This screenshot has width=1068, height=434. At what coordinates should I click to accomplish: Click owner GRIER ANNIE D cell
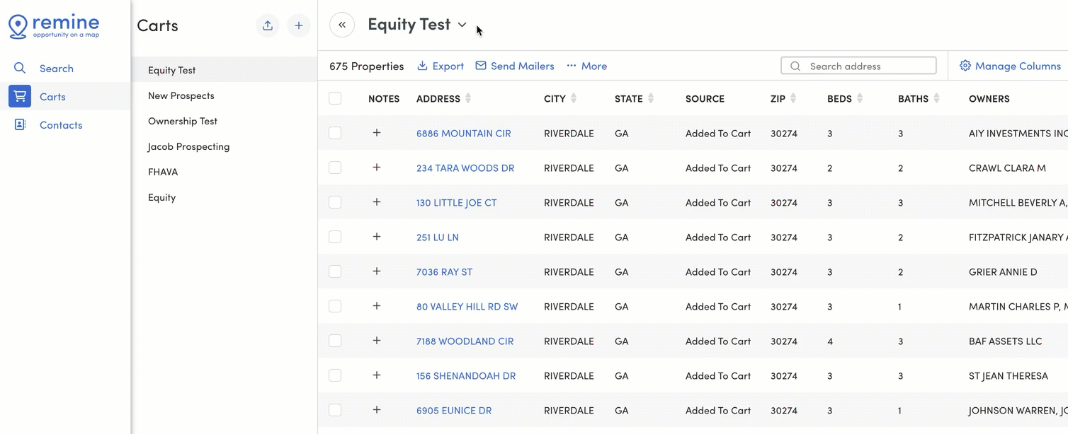[x=1003, y=271]
